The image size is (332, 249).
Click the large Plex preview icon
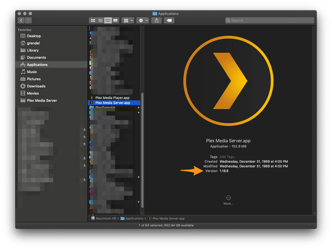[x=228, y=81]
